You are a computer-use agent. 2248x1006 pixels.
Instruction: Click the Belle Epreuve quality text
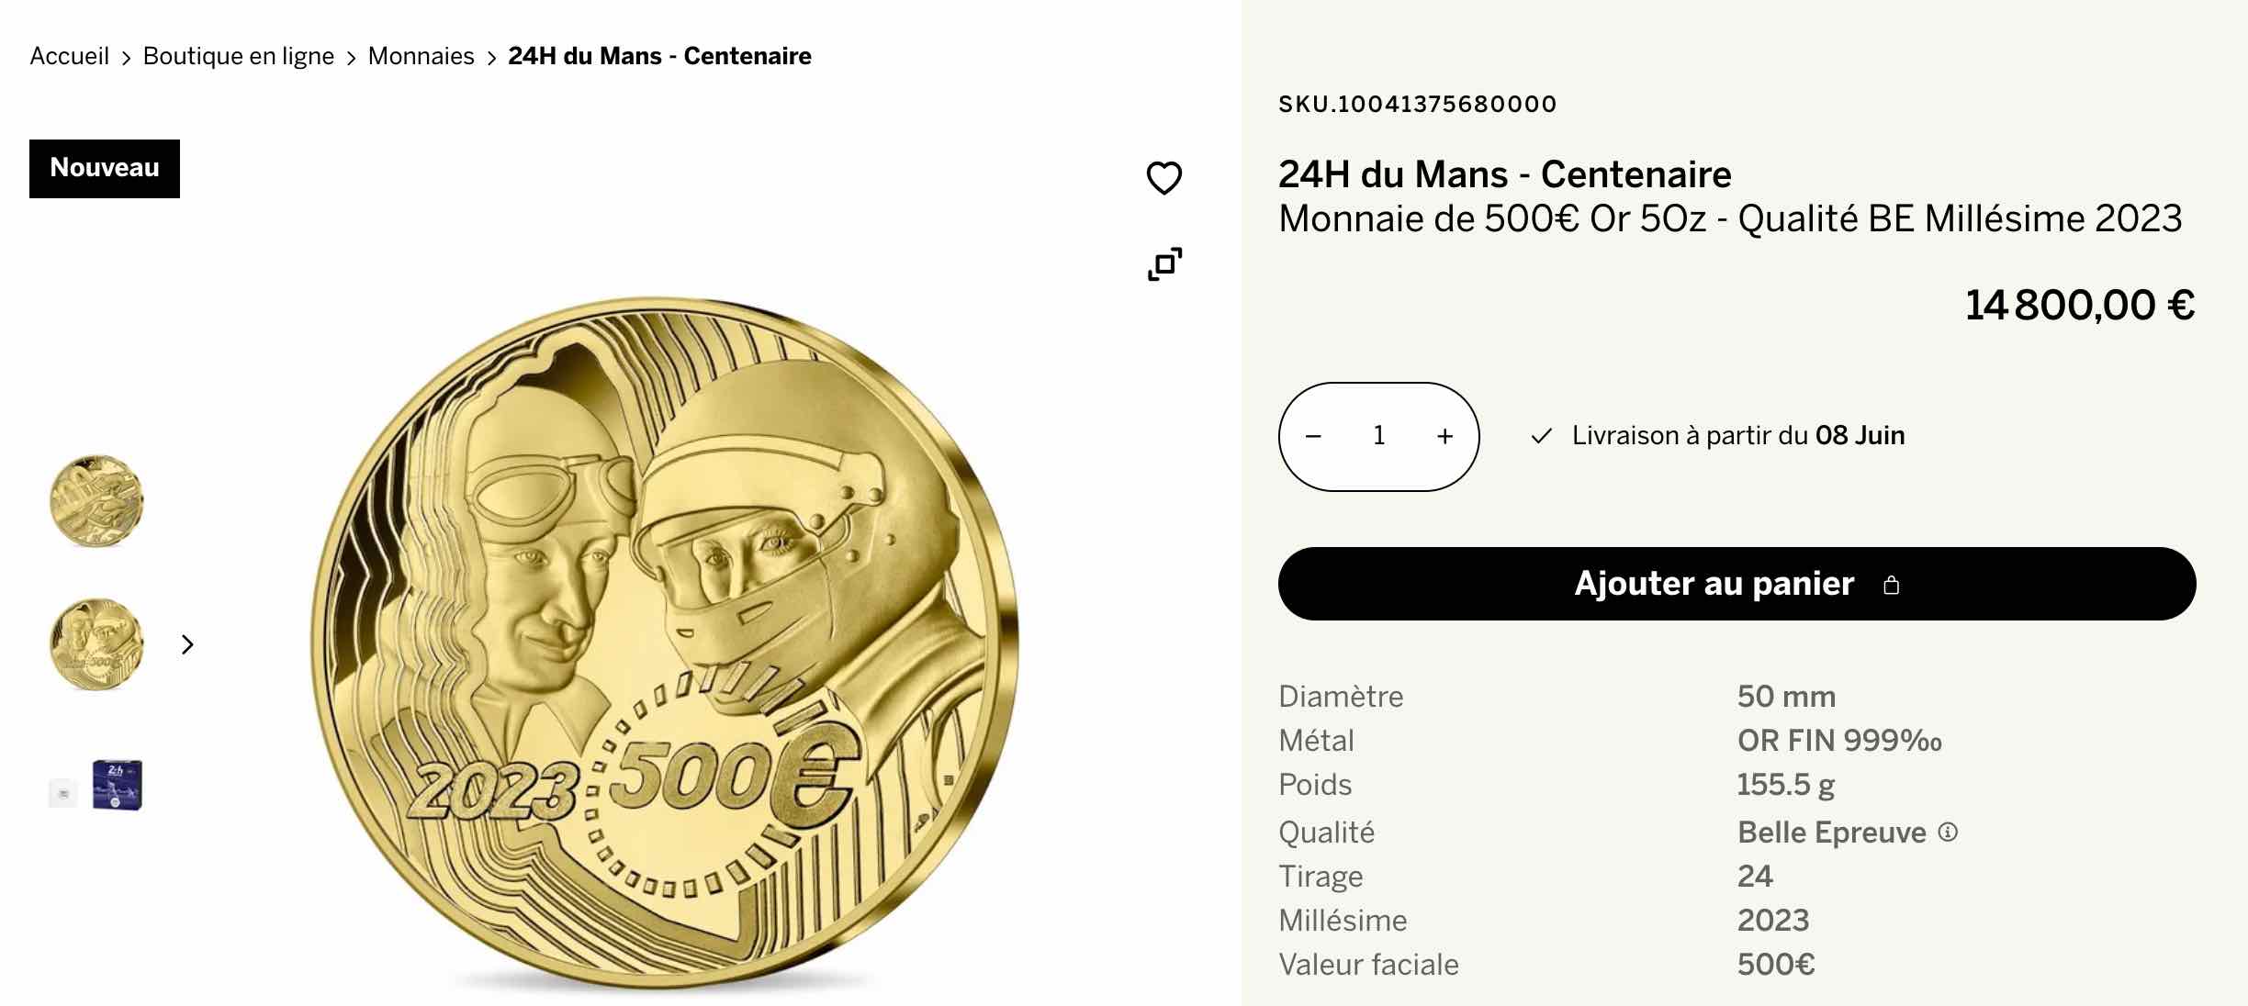tap(1831, 833)
